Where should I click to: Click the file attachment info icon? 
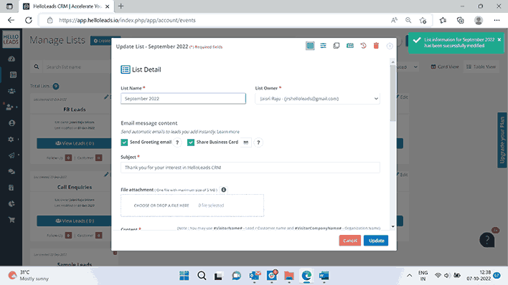pos(224,190)
